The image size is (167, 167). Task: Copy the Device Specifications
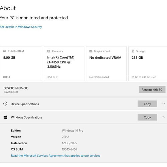(x=147, y=104)
